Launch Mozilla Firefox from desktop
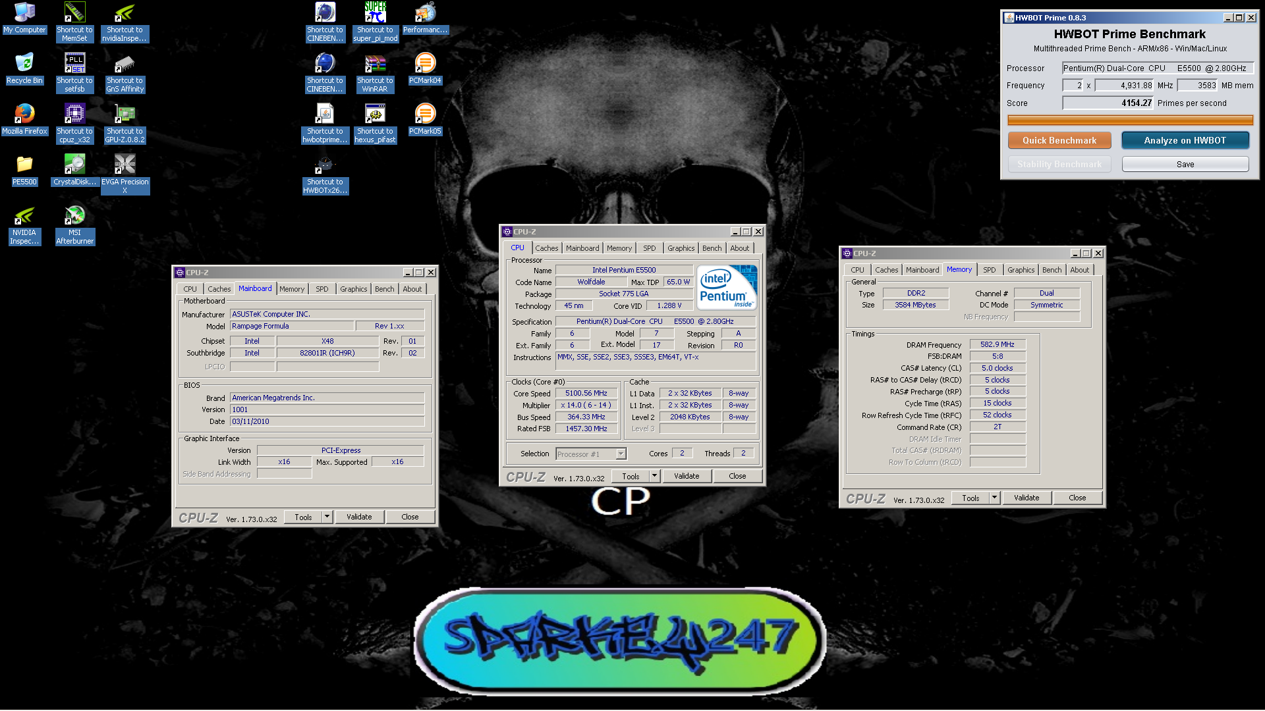This screenshot has height=711, width=1265. point(24,120)
